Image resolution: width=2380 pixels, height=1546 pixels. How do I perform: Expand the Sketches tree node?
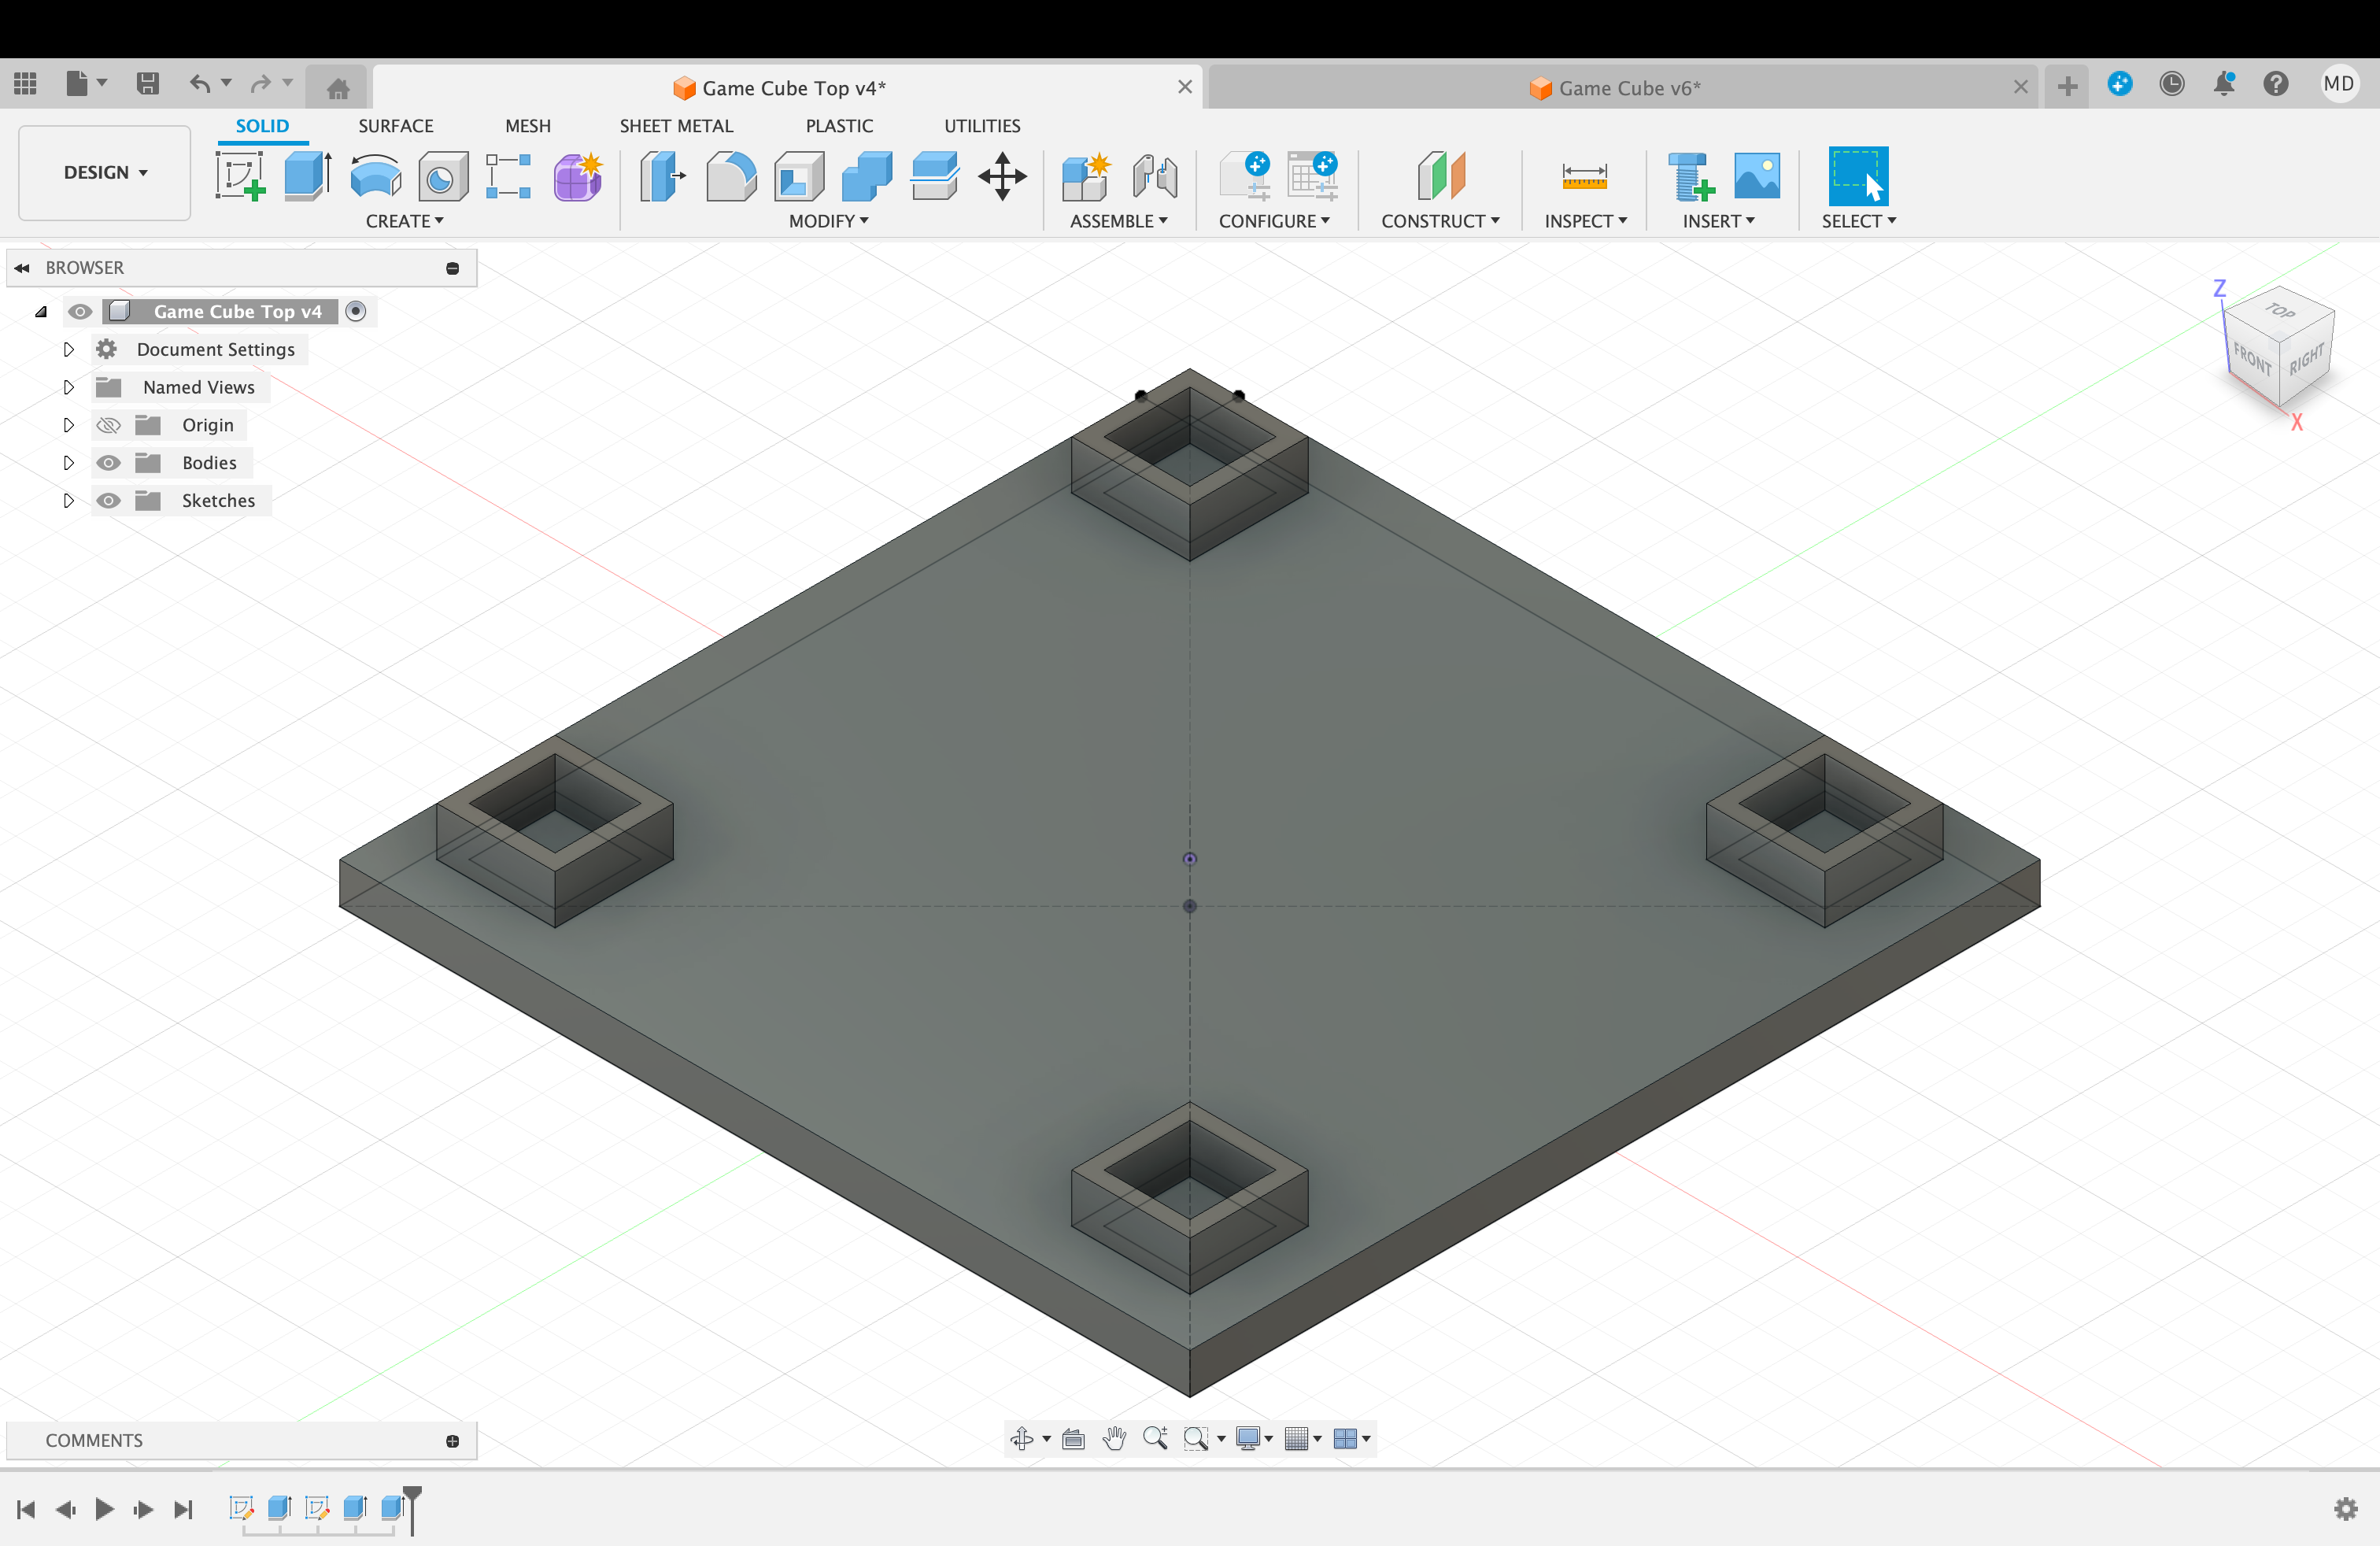pos(68,501)
